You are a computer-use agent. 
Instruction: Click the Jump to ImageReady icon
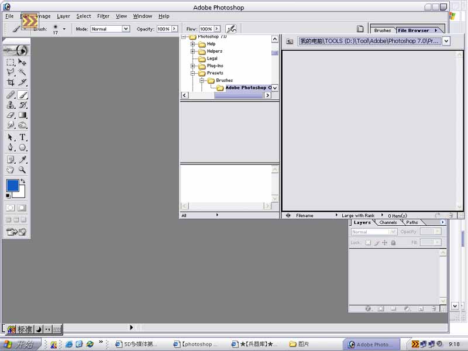click(x=16, y=232)
